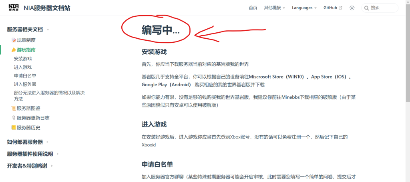Jump to 申请白名单 in the sidebar

[25, 75]
